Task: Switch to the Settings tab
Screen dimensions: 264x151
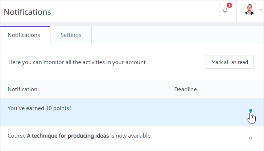Action: pos(71,35)
